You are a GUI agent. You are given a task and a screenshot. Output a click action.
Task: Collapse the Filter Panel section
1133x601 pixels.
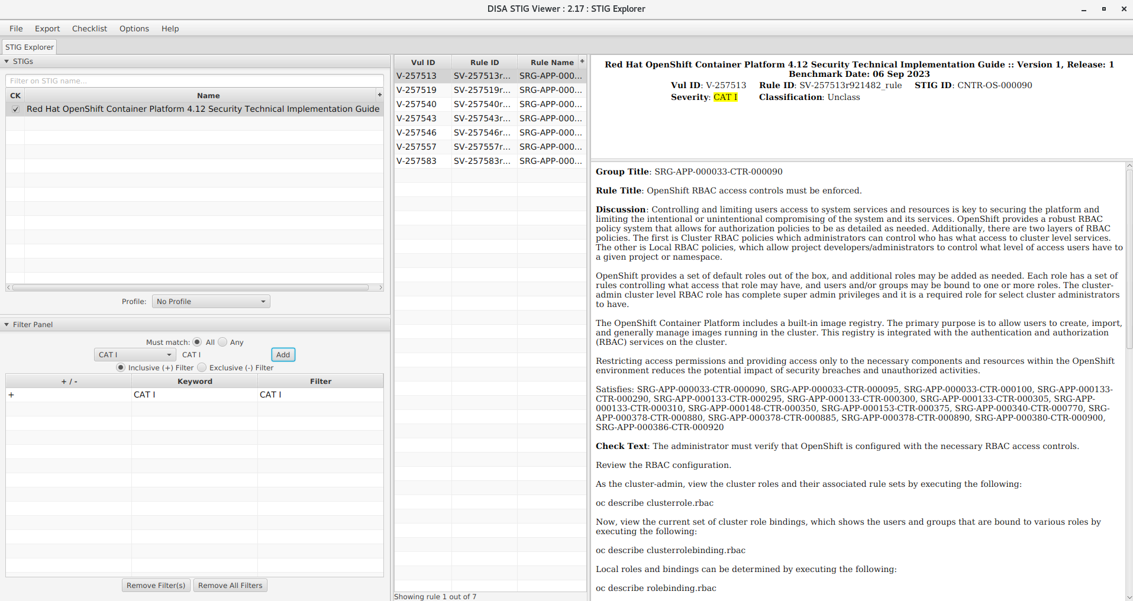[x=7, y=325]
